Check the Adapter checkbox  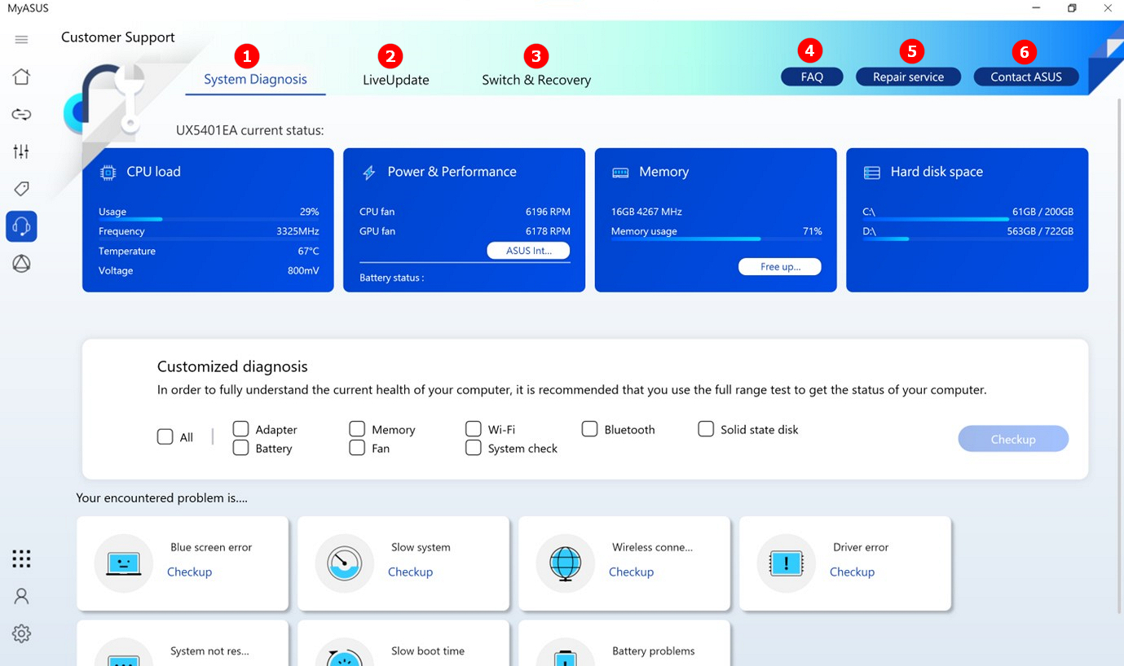click(240, 429)
